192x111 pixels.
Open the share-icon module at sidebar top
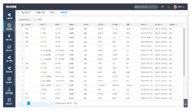9,16
